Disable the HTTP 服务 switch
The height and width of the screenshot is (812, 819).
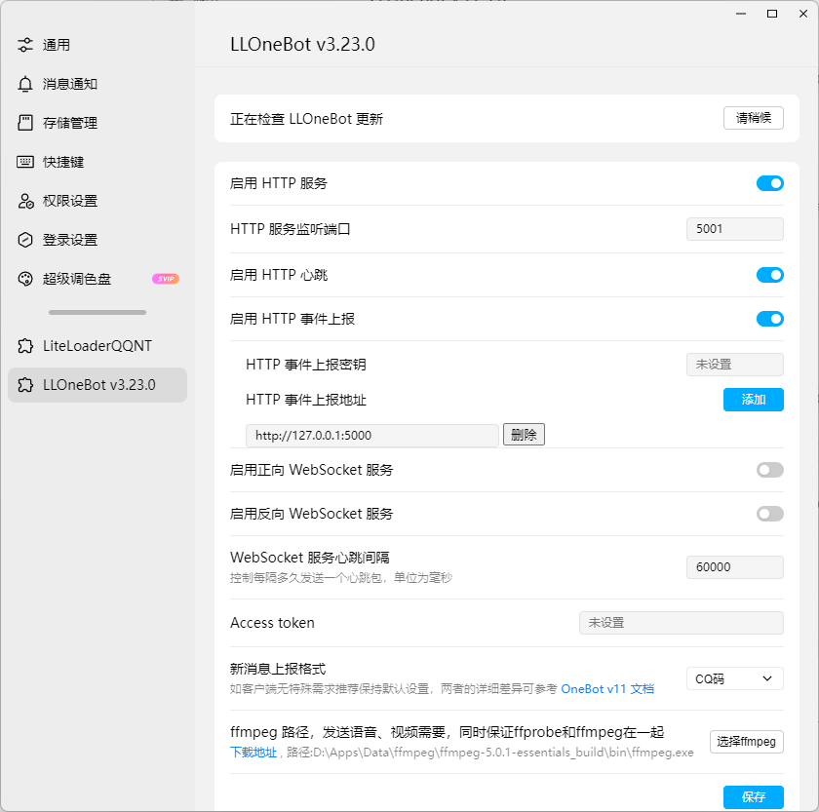point(769,183)
